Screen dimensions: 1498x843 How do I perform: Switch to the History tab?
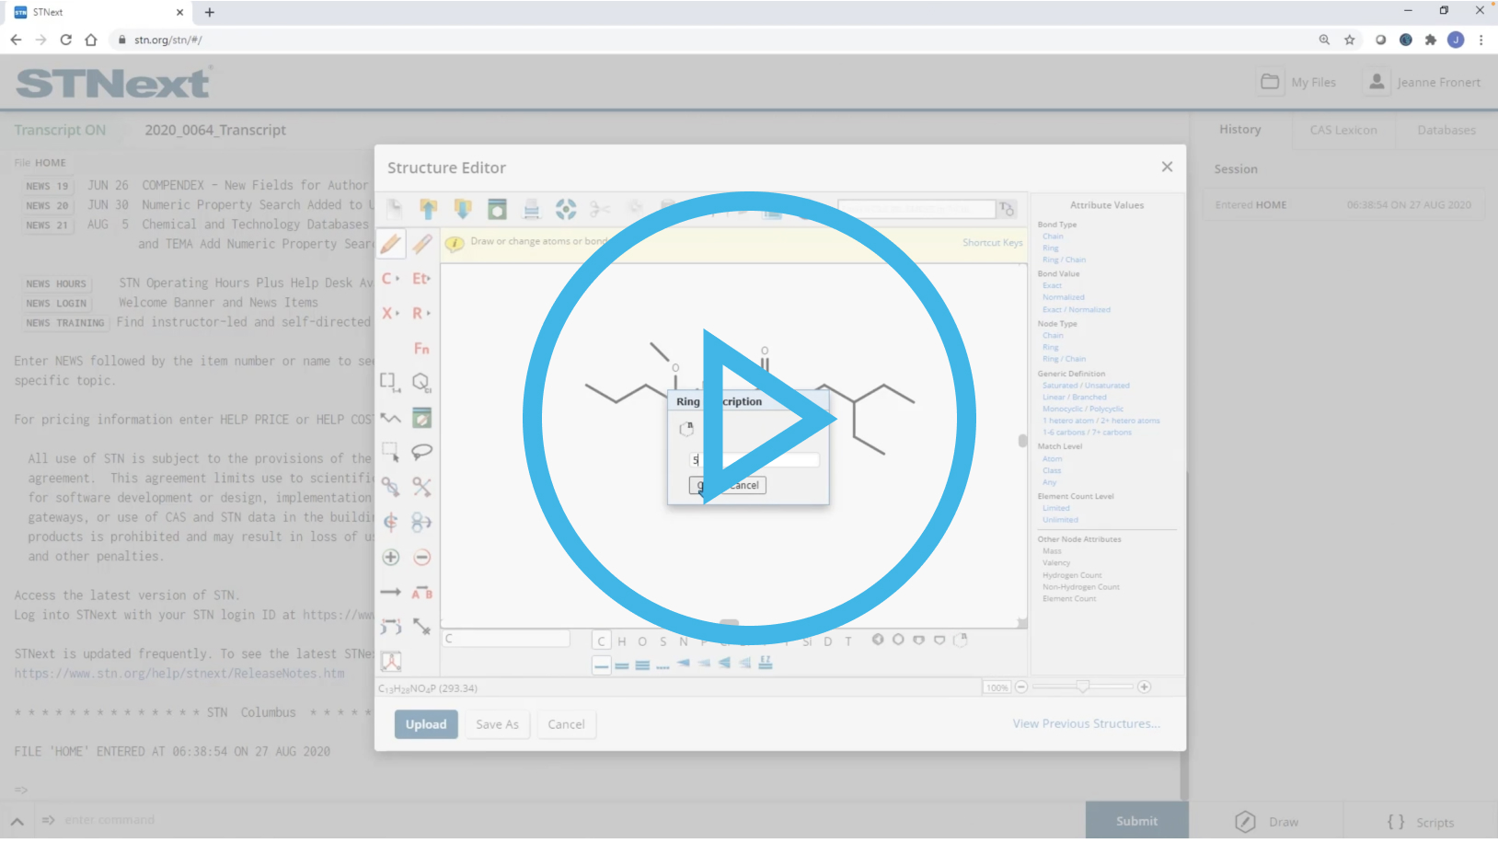(x=1239, y=130)
